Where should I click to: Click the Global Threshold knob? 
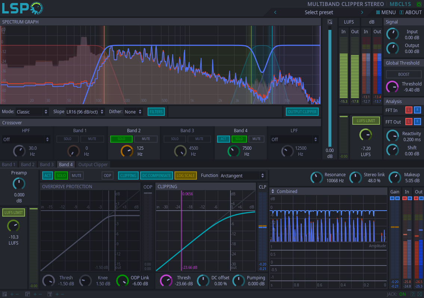pos(392,87)
